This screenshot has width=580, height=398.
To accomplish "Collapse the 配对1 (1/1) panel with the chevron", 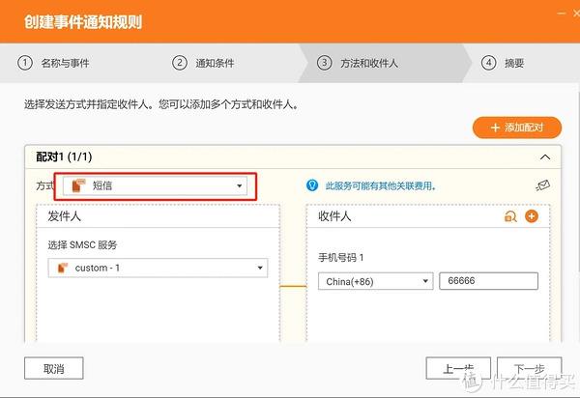I will coord(545,156).
